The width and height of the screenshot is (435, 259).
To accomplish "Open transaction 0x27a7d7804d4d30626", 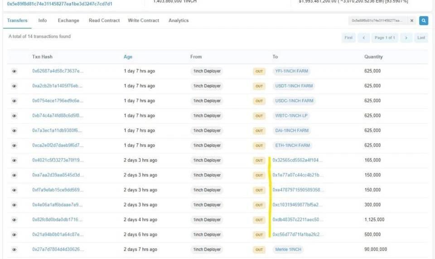I will coord(58,250).
